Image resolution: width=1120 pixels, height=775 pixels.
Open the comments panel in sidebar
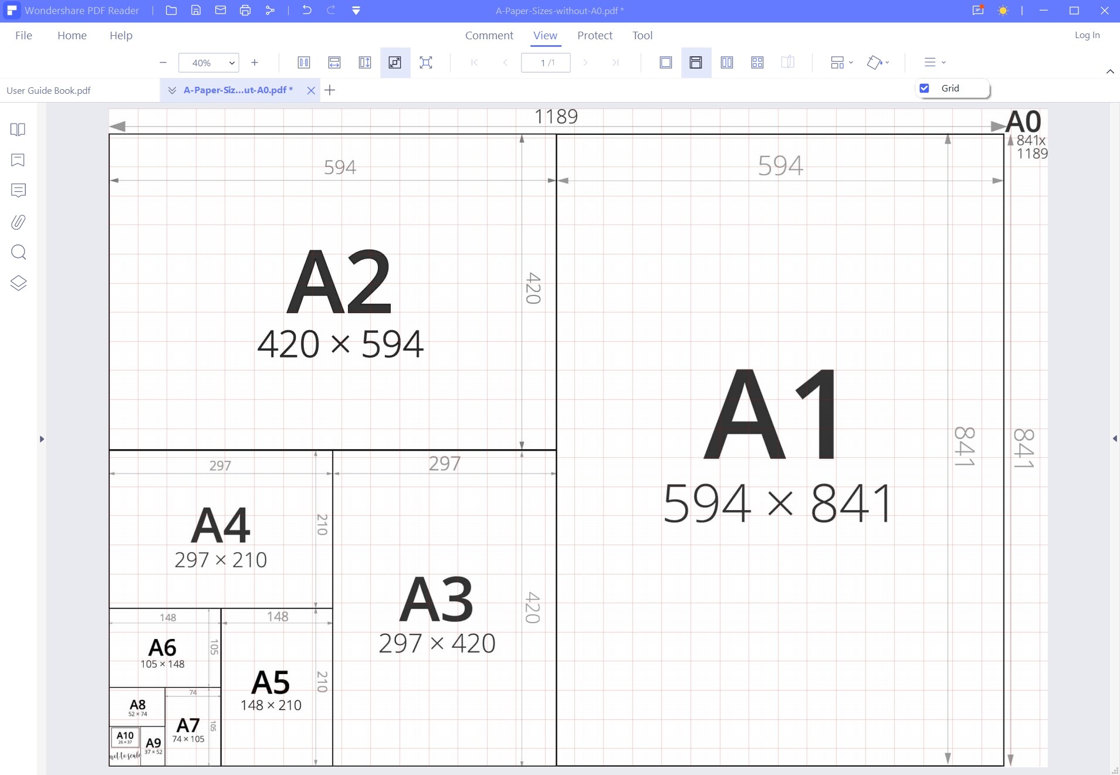coord(18,191)
